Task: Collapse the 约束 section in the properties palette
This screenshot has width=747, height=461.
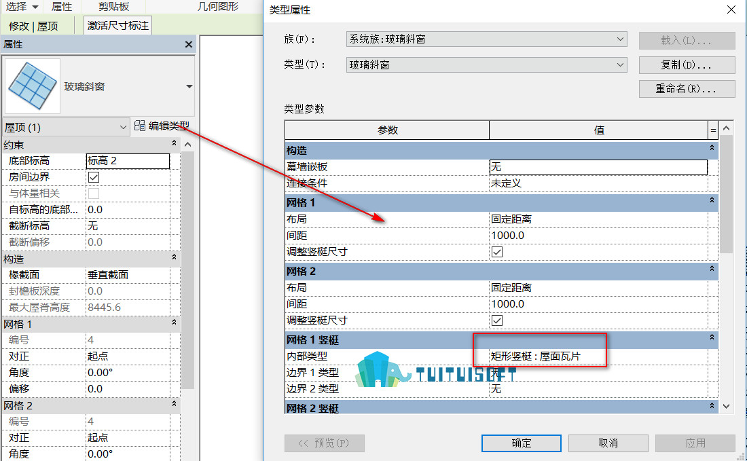Action: coord(174,143)
